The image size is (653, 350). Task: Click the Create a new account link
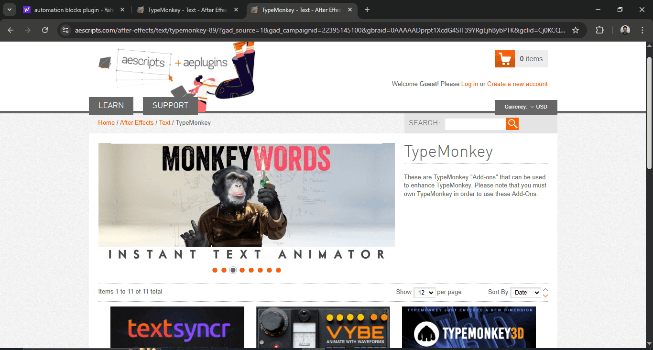(517, 84)
